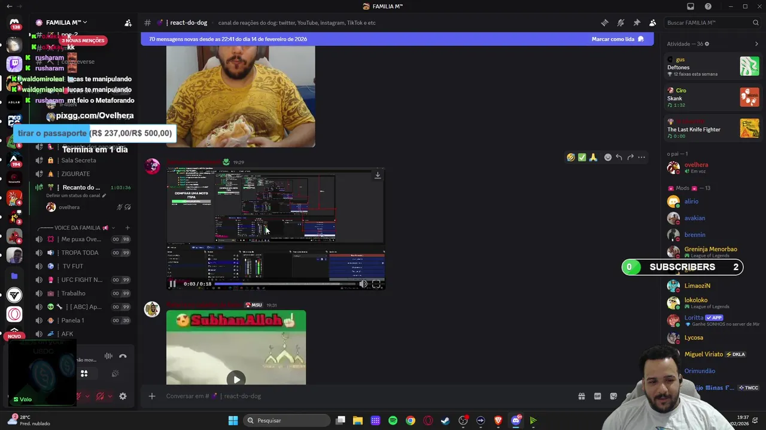766x430 pixels.
Task: Open output device options arrow beside deafen
Action: [110, 396]
